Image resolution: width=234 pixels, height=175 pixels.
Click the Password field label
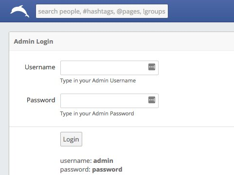(x=41, y=100)
